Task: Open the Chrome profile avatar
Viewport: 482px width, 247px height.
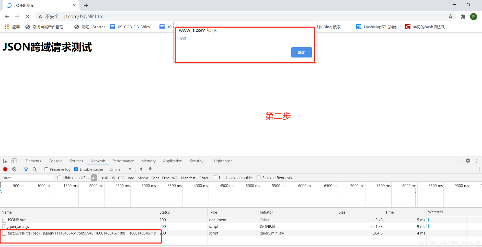Action: point(473,17)
